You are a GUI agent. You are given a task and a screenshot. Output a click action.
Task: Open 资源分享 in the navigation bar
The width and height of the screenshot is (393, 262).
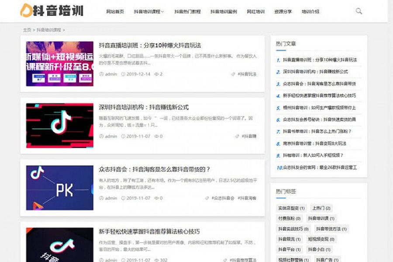pyautogui.click(x=283, y=11)
